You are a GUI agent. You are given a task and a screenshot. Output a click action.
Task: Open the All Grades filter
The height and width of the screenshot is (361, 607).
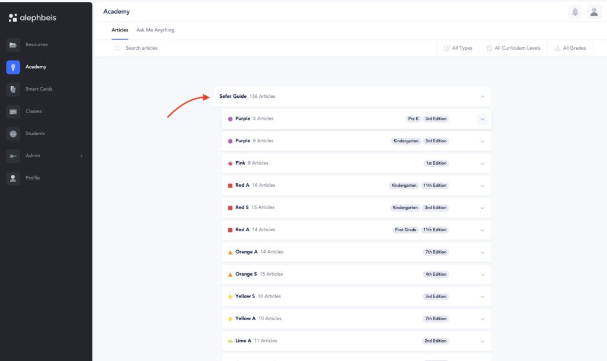[x=570, y=49]
